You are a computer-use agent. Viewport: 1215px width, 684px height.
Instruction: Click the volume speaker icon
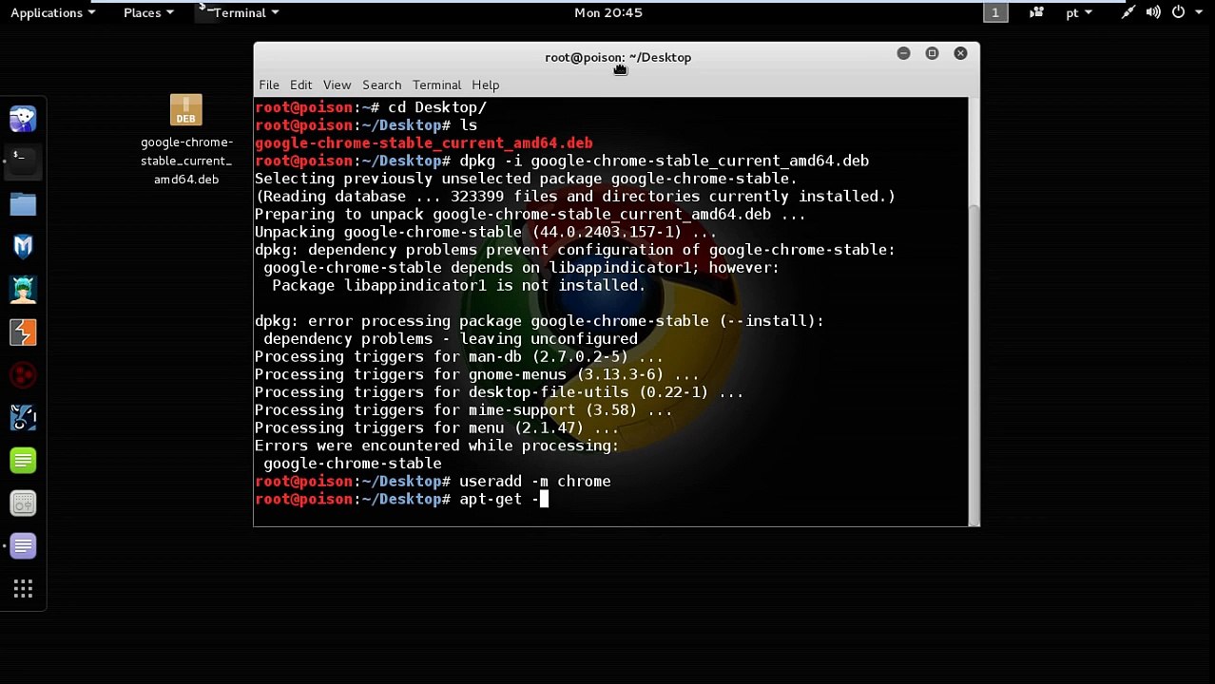(1152, 12)
